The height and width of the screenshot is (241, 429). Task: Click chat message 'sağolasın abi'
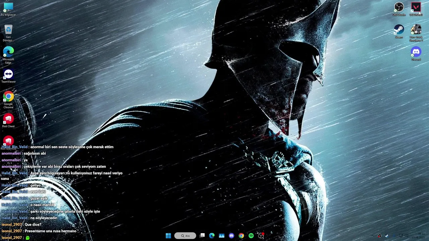click(35, 153)
